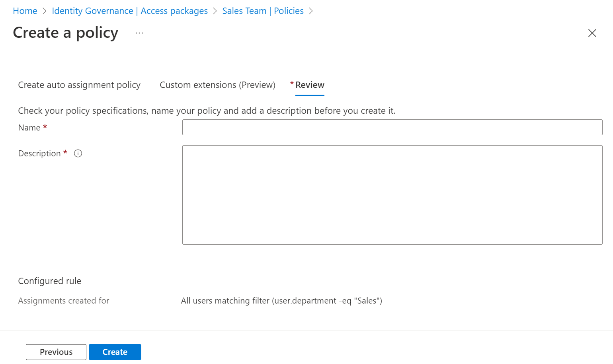
Task: Select the user.department filter rule text
Action: click(x=281, y=301)
